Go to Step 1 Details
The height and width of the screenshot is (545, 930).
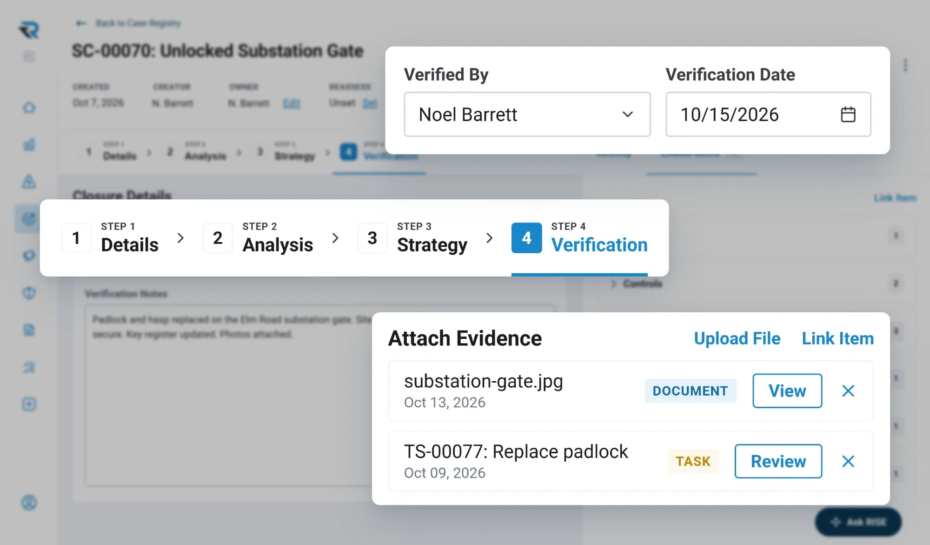tap(110, 238)
